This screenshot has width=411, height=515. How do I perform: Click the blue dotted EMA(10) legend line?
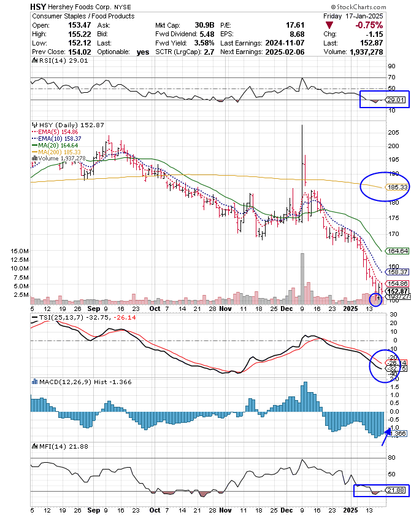click(x=35, y=139)
